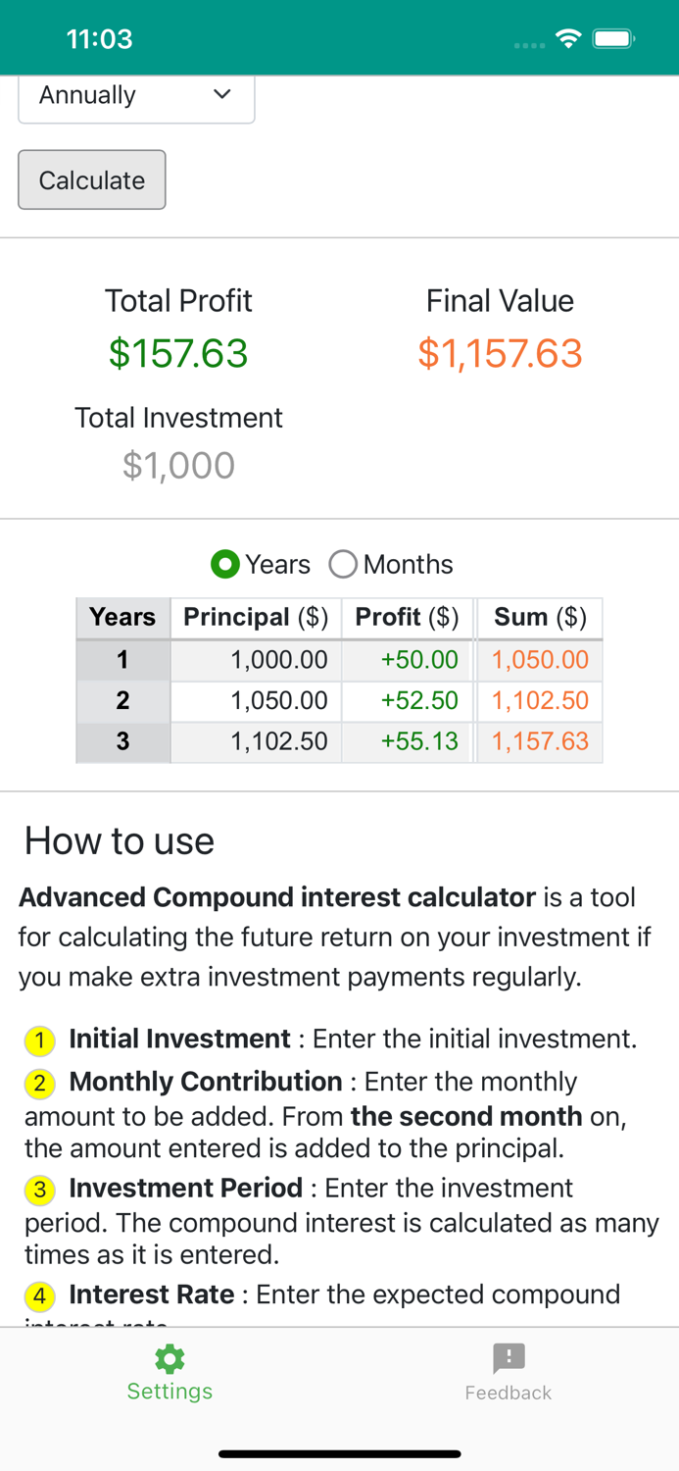
Task: Tap the Feedback speech bubble icon
Action: pyautogui.click(x=508, y=1359)
